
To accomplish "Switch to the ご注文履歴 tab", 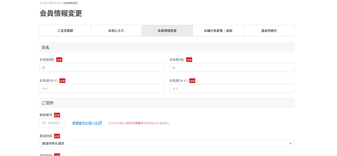I will pyautogui.click(x=65, y=31).
